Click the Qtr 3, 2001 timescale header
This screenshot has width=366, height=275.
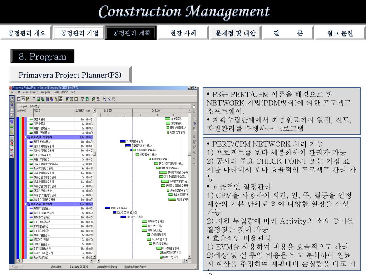pyautogui.click(x=157, y=110)
